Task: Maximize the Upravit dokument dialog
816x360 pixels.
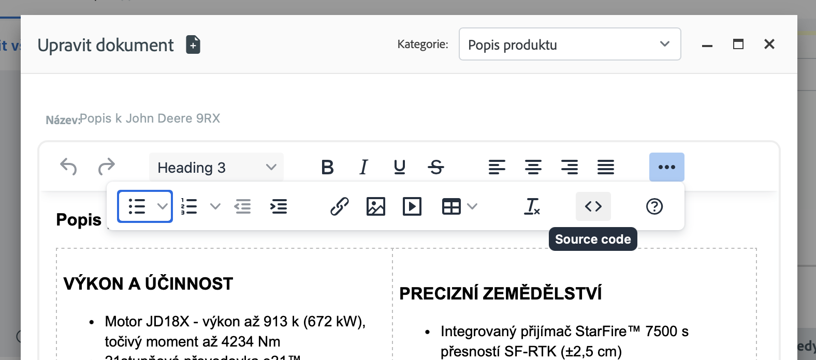Action: click(x=738, y=44)
